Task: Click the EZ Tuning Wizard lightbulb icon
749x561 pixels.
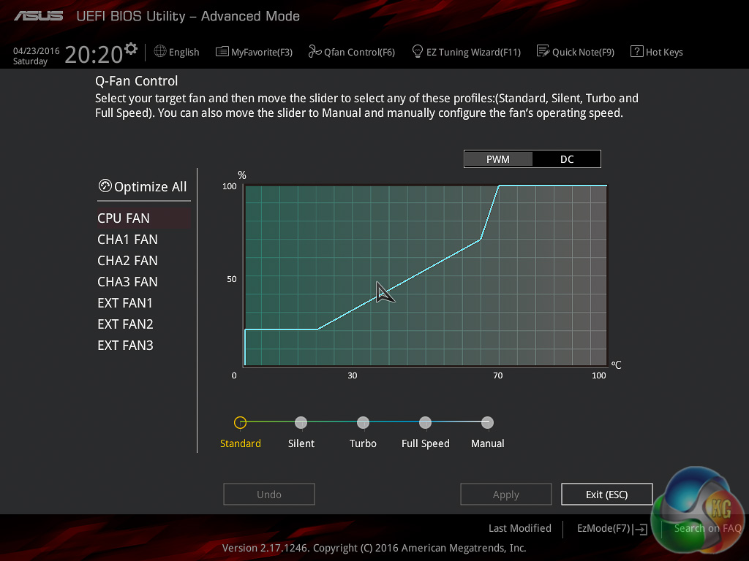Action: [417, 51]
